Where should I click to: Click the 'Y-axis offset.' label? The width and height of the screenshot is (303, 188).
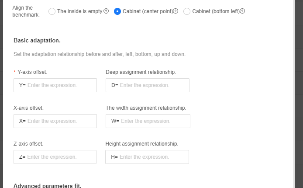(32, 72)
